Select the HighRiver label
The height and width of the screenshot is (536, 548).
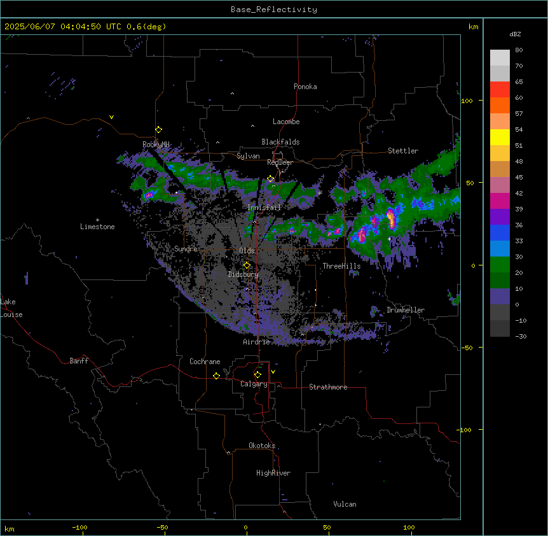[273, 473]
